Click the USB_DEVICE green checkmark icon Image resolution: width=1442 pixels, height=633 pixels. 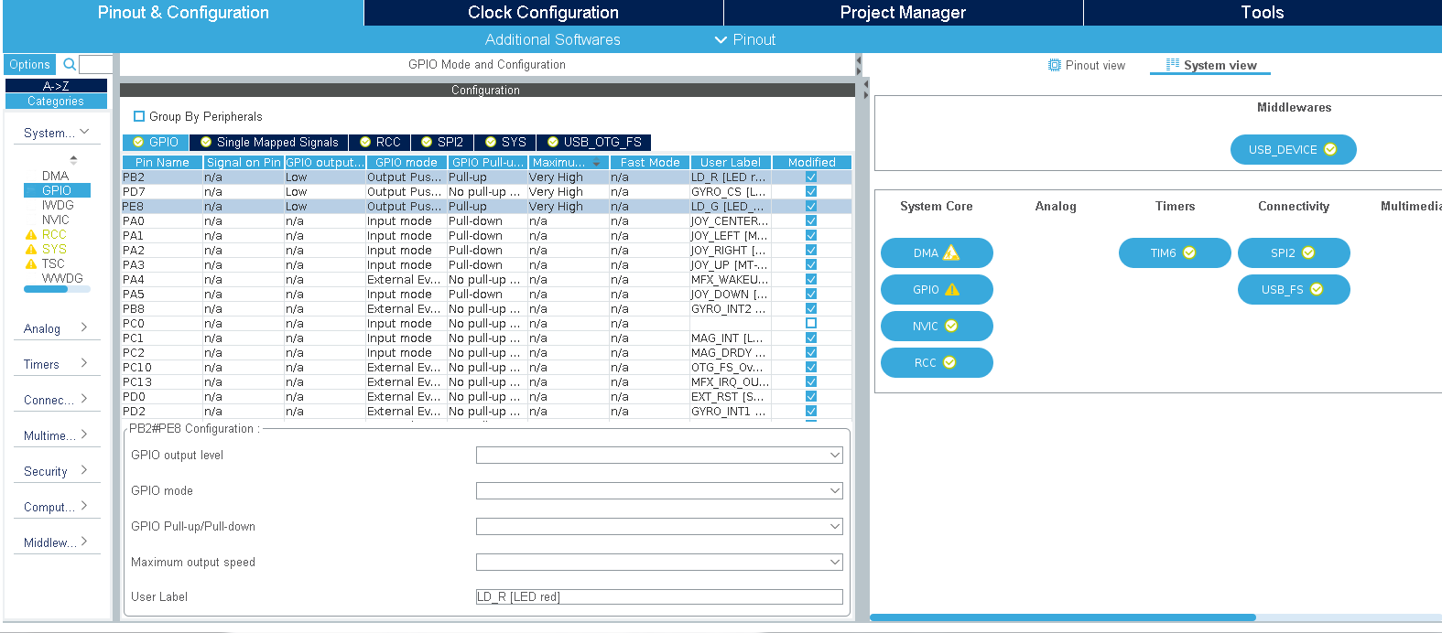click(1330, 149)
